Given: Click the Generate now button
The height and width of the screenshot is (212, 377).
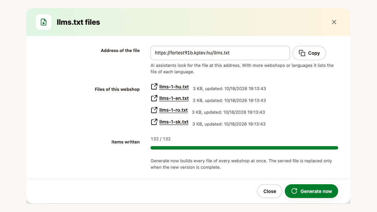Looking at the screenshot, I should pyautogui.click(x=311, y=191).
